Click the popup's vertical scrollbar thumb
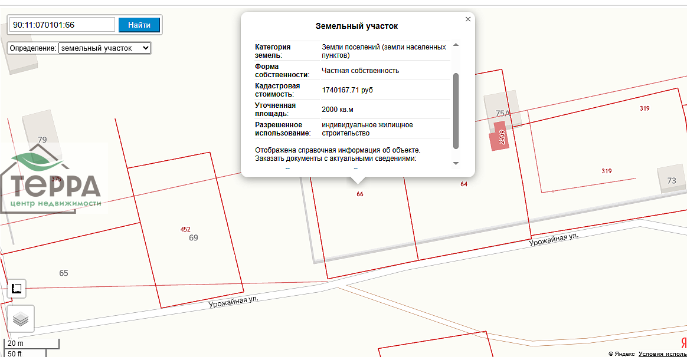This screenshot has height=357, width=687. (456, 111)
